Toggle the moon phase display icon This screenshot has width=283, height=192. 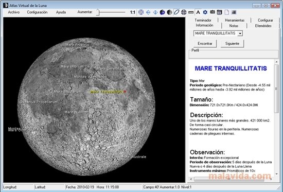[x=169, y=12]
